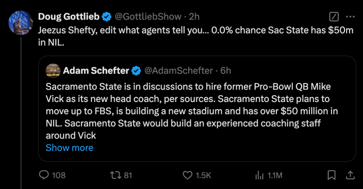Image resolution: width=363 pixels, height=189 pixels.
Task: Open the Adam Schefter display name
Action: click(96, 71)
